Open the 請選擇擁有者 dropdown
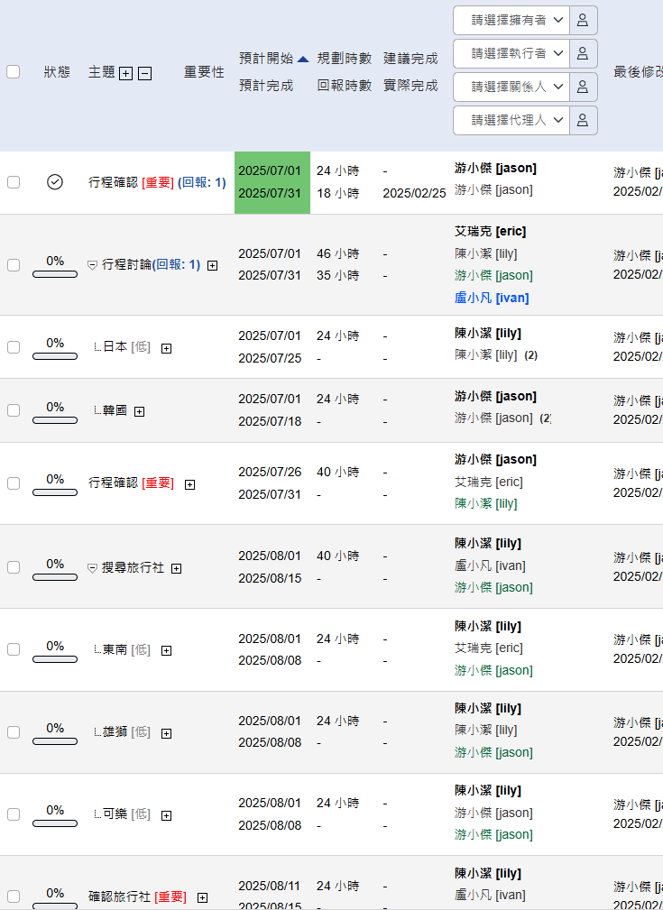 pos(511,20)
